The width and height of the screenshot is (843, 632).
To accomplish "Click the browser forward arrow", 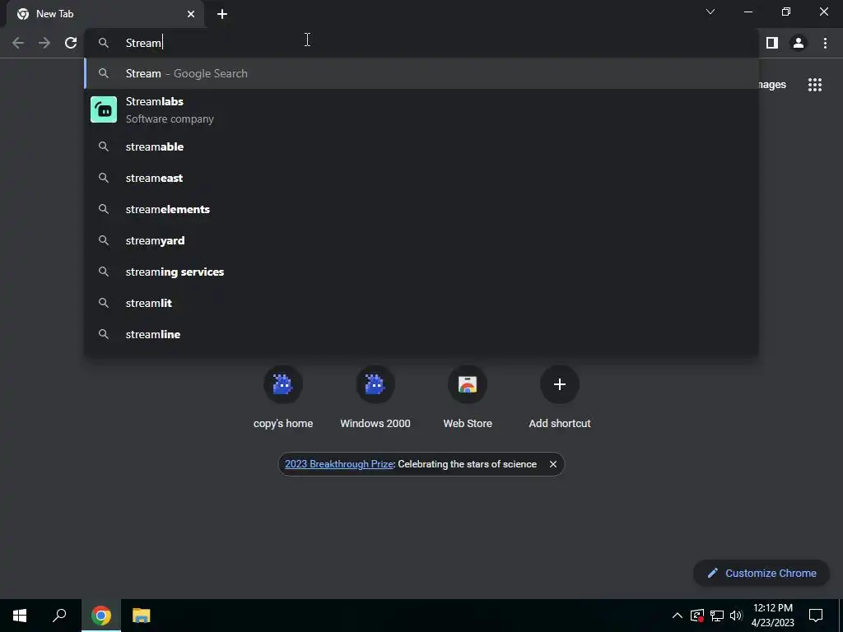I will [44, 43].
